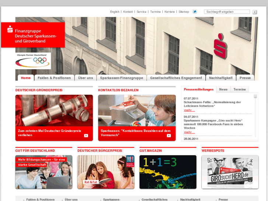268x201 pixels.
Task: Click the scrollbar grip in press panel
Action: pos(255,96)
